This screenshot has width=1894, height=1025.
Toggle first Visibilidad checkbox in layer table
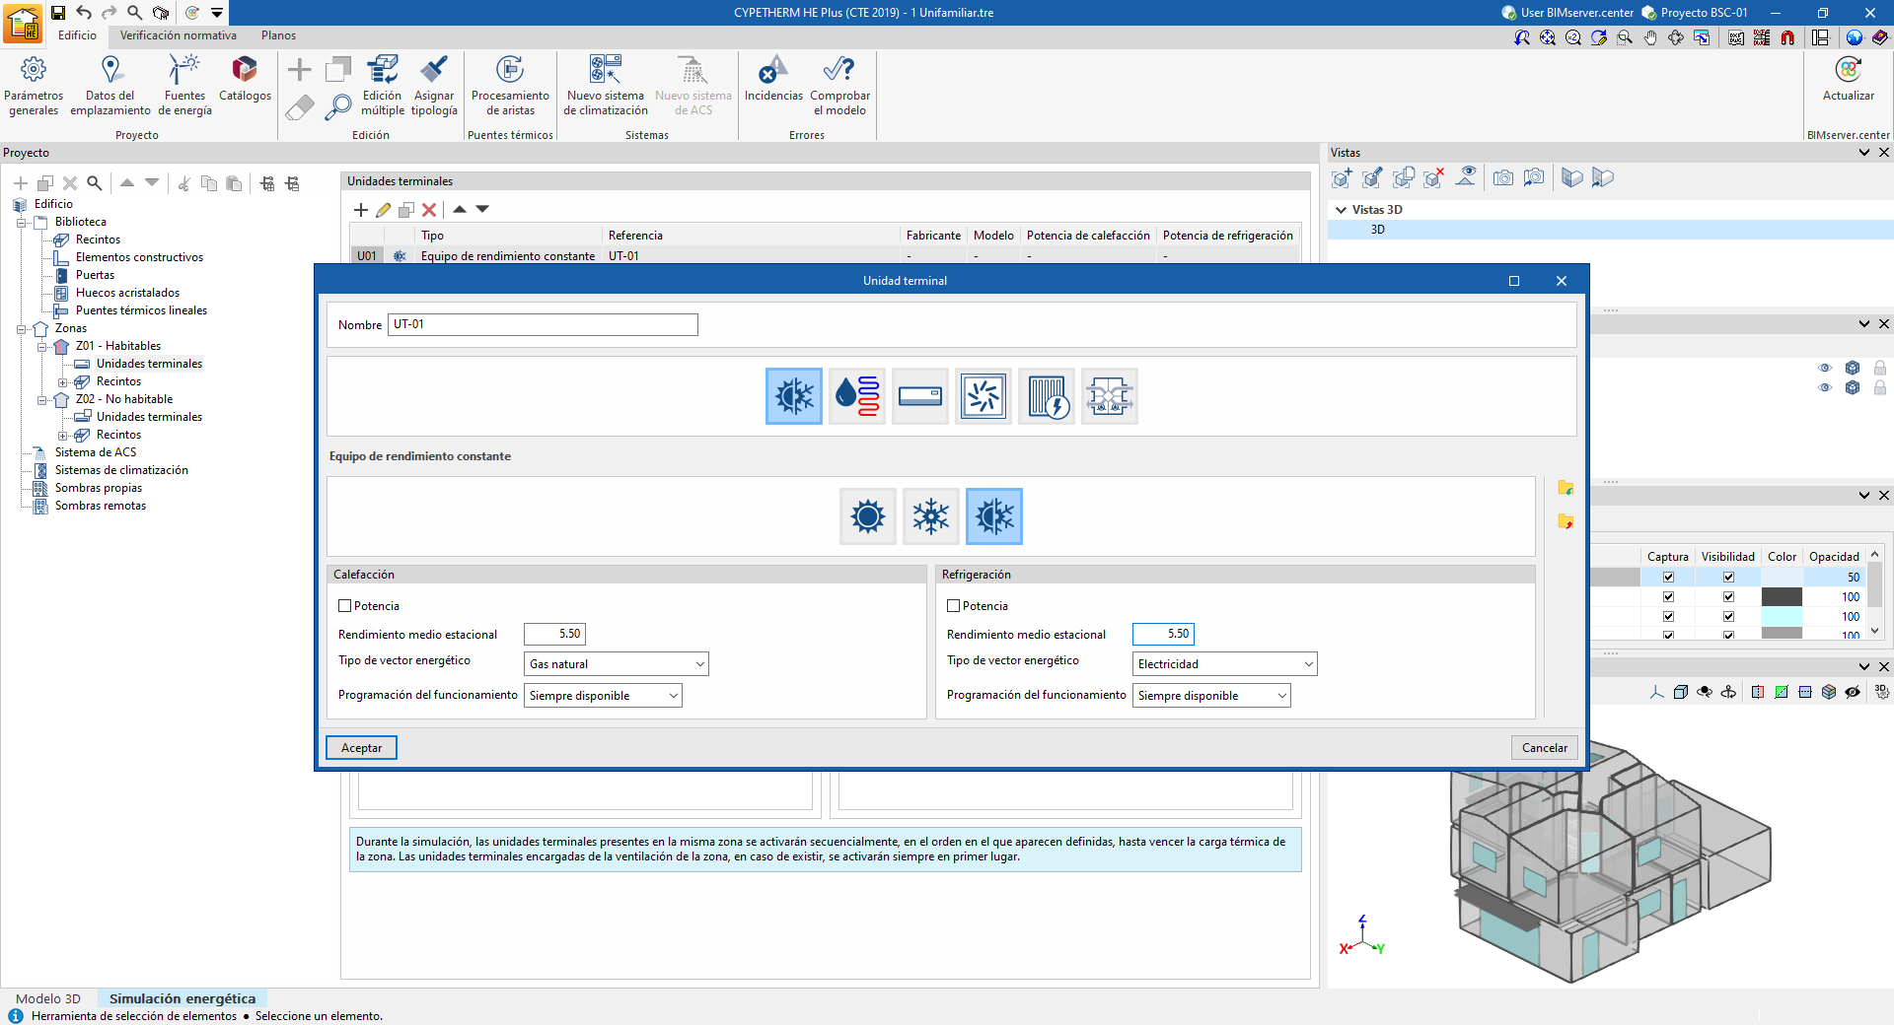point(1728,578)
